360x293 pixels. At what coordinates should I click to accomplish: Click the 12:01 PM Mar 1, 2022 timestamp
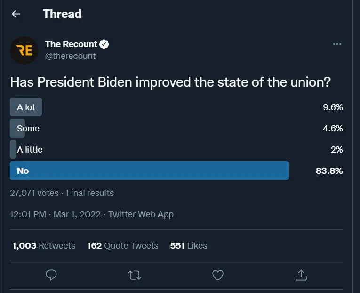(55, 214)
